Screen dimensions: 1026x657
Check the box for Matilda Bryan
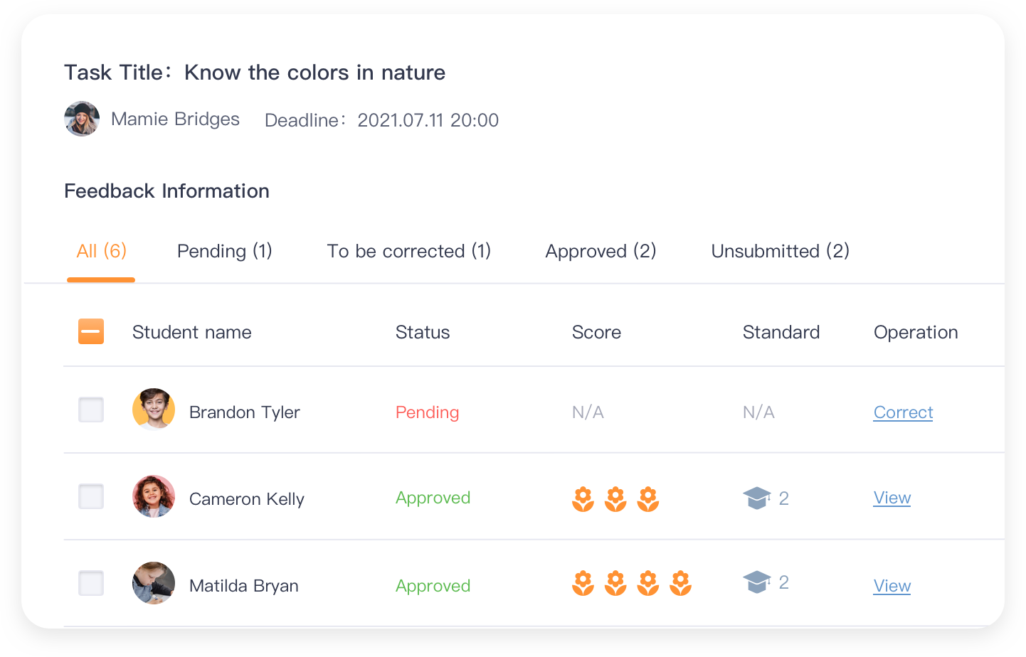91,583
